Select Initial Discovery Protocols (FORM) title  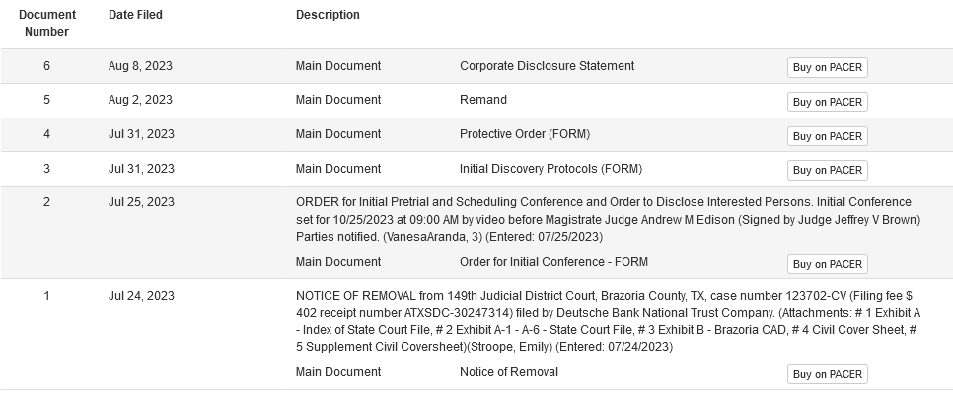pyautogui.click(x=550, y=169)
